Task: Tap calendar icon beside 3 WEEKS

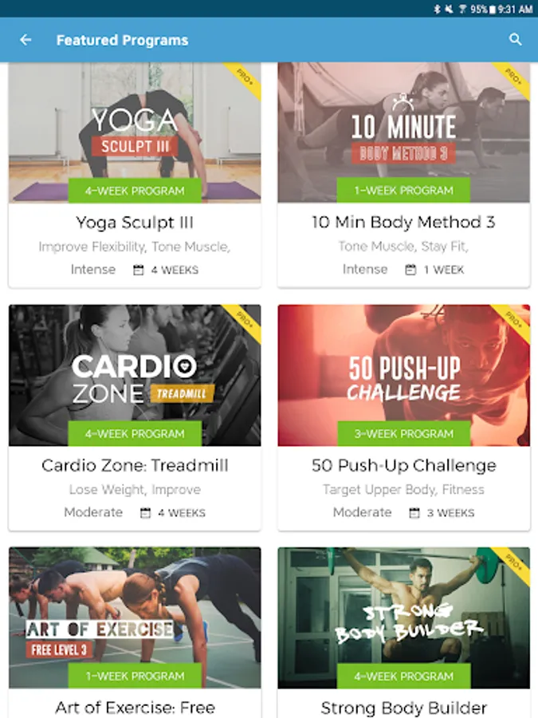Action: 414,512
